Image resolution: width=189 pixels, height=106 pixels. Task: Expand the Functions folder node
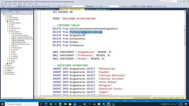(x=9, y=46)
